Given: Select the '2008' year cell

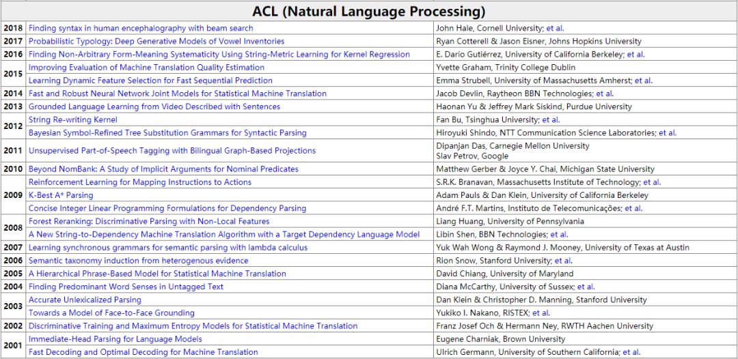Looking at the screenshot, I should 13,228.
